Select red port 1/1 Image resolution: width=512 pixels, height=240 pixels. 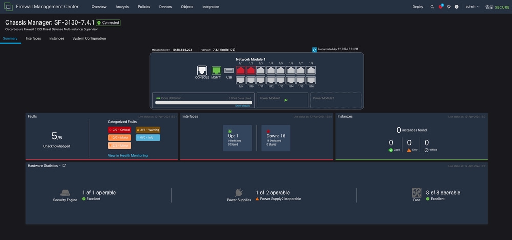pos(241,70)
